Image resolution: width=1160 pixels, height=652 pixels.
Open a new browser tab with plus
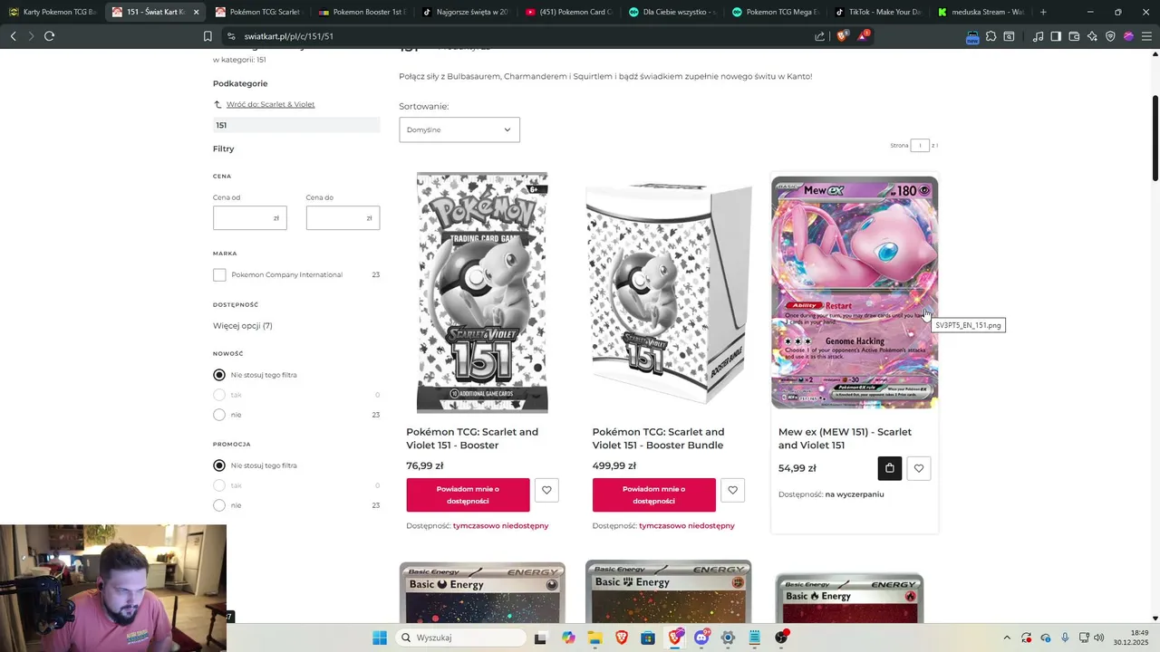coord(1043,12)
